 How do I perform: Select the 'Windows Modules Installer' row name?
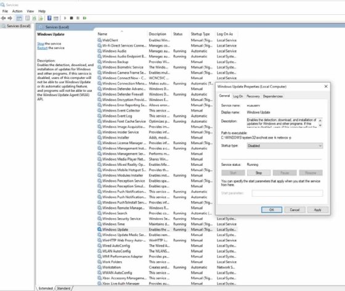click(x=123, y=176)
